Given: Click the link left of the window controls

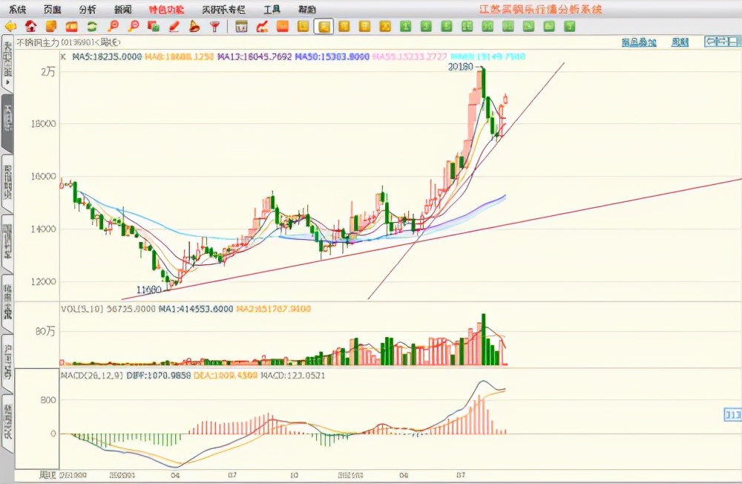Looking at the screenshot, I should [x=680, y=43].
